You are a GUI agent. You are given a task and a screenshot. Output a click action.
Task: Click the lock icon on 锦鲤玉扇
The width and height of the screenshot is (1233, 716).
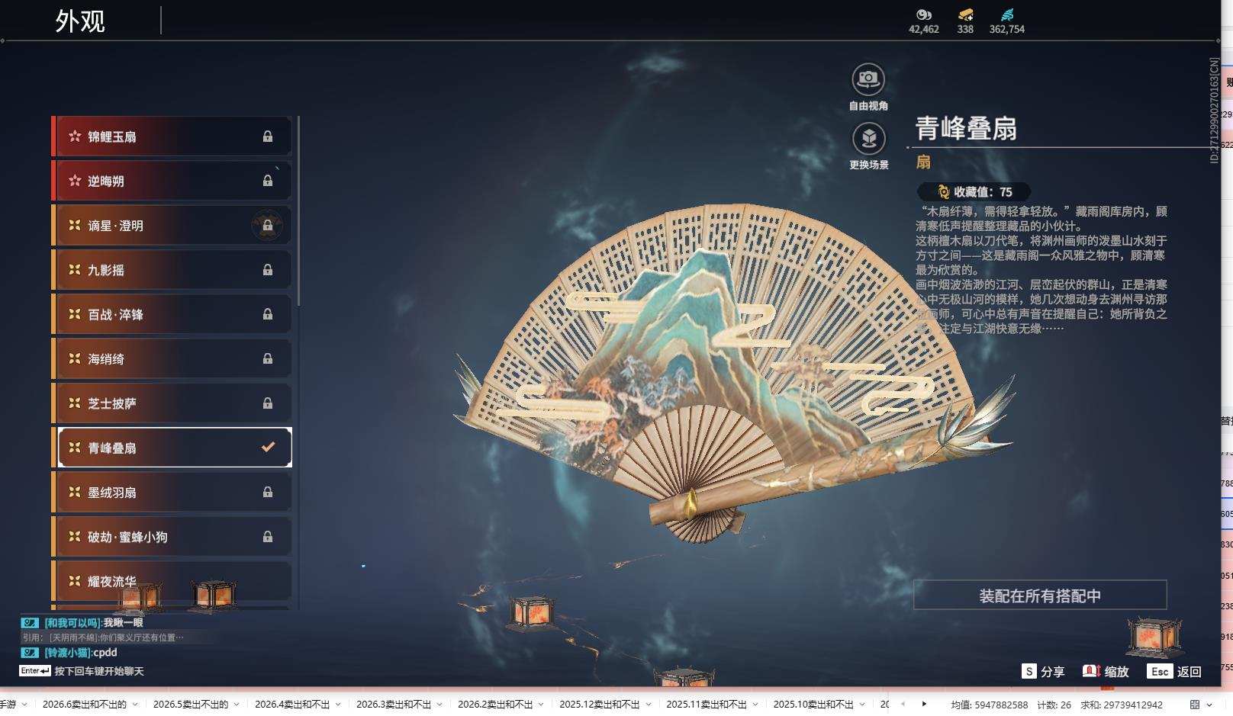(x=268, y=136)
